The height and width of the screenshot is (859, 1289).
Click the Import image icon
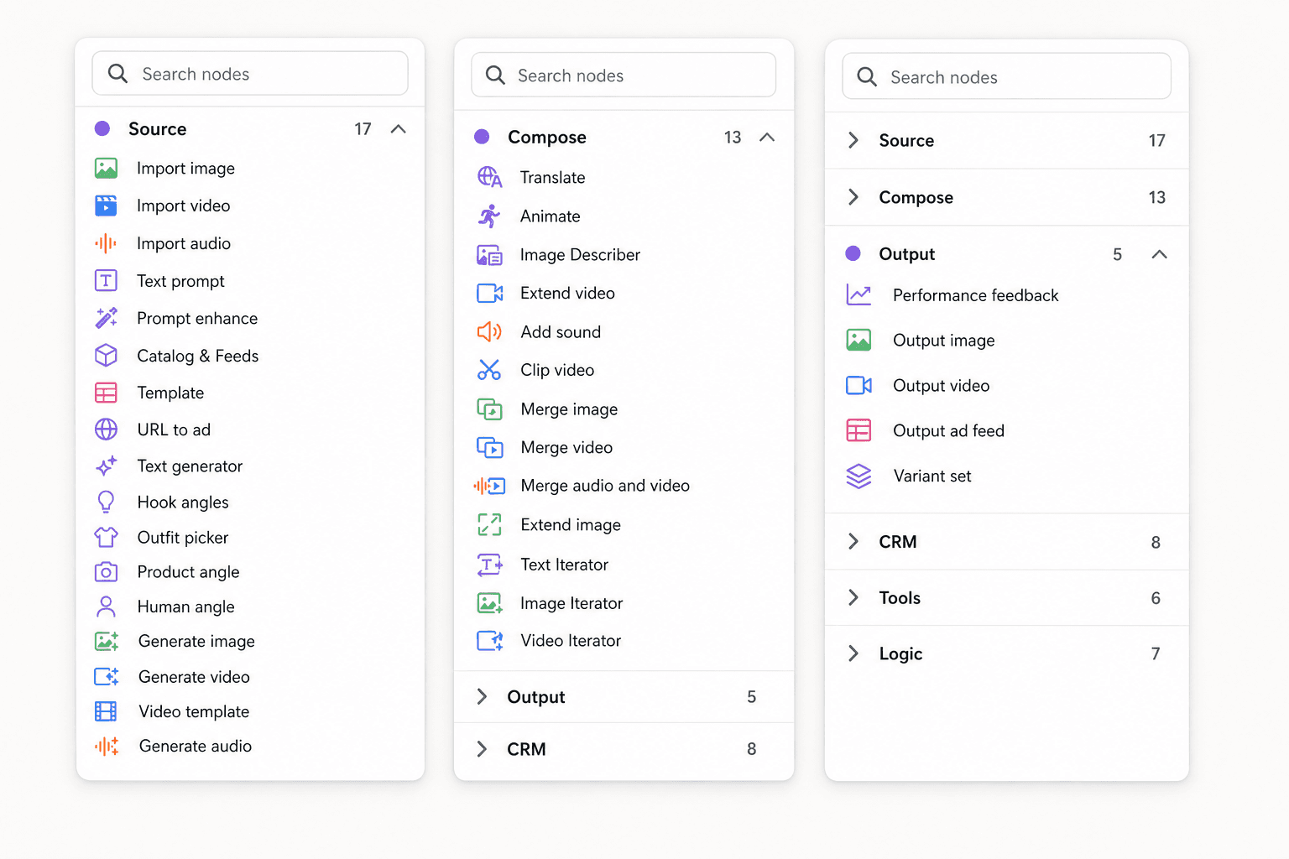click(106, 169)
